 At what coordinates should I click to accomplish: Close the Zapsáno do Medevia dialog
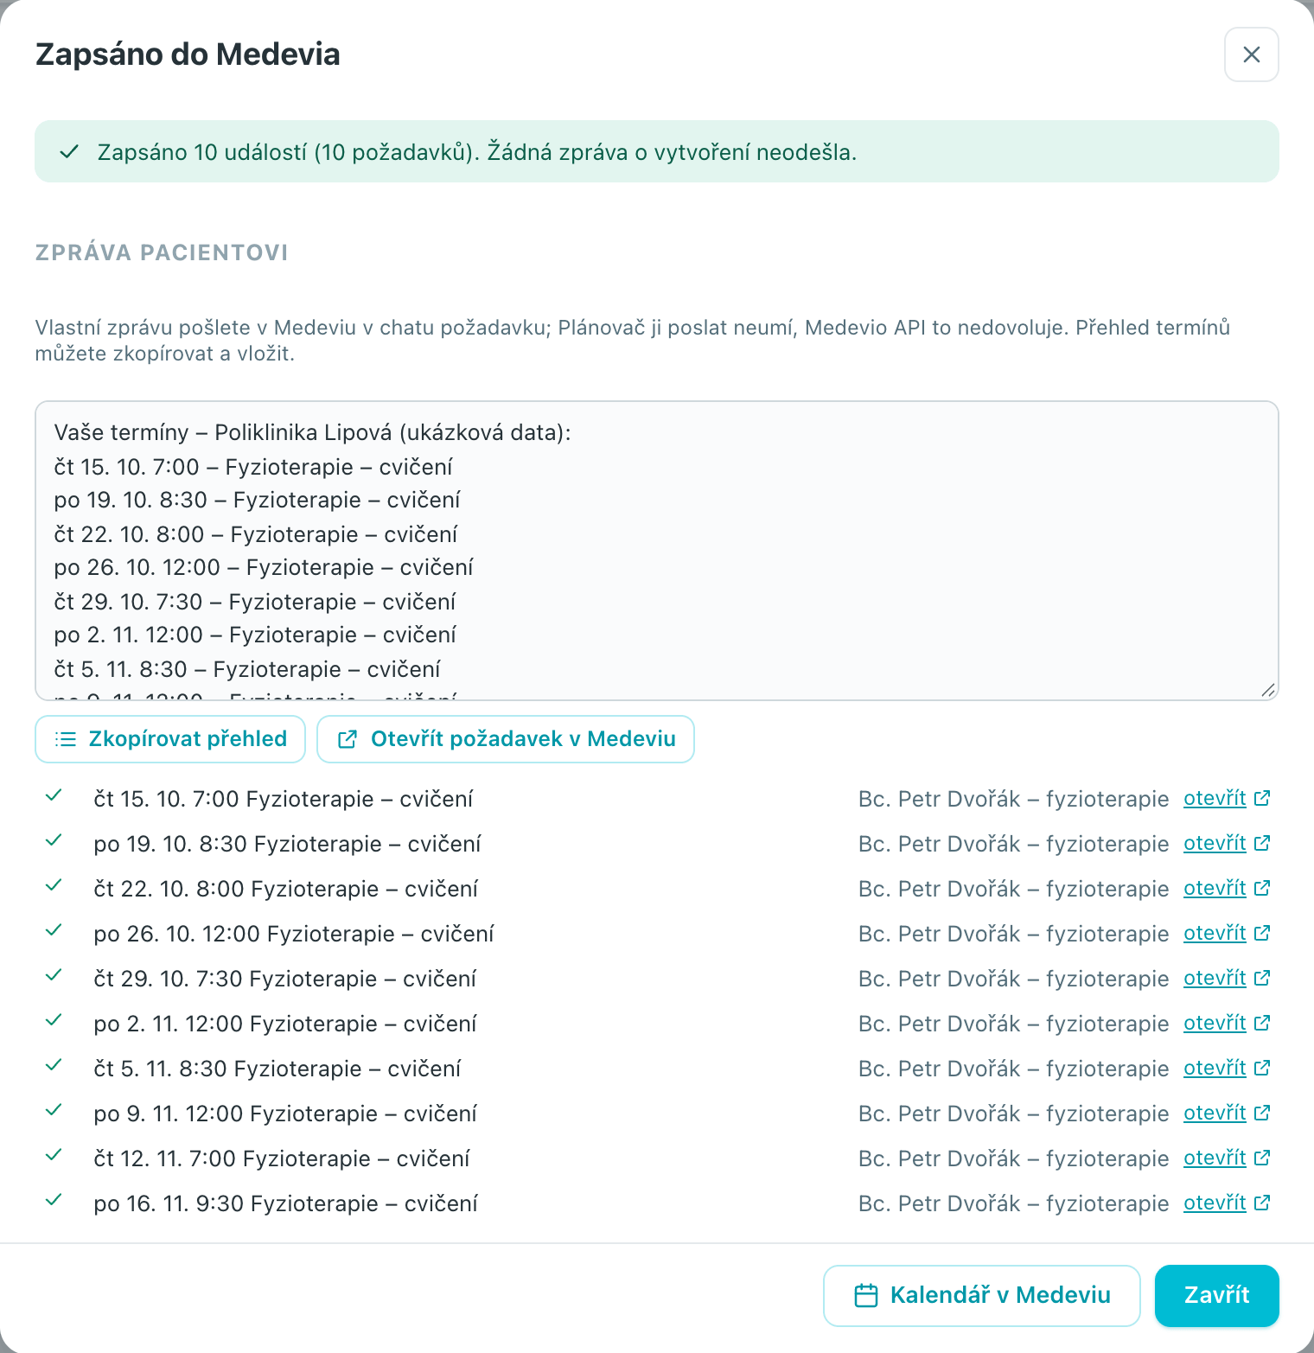coord(1252,54)
